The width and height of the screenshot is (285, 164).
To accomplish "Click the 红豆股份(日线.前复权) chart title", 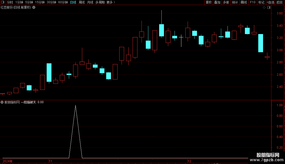I will point(16,8).
